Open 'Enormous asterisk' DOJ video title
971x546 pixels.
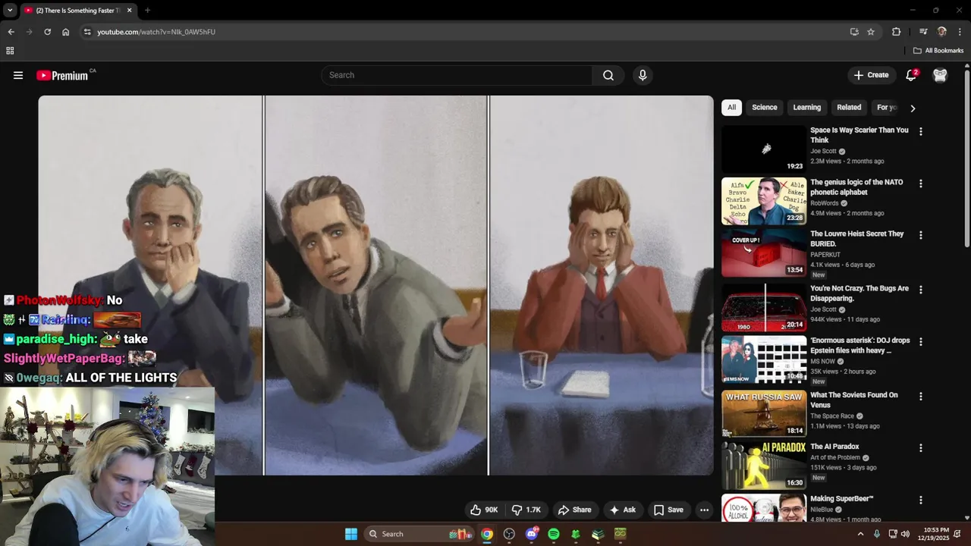(860, 346)
